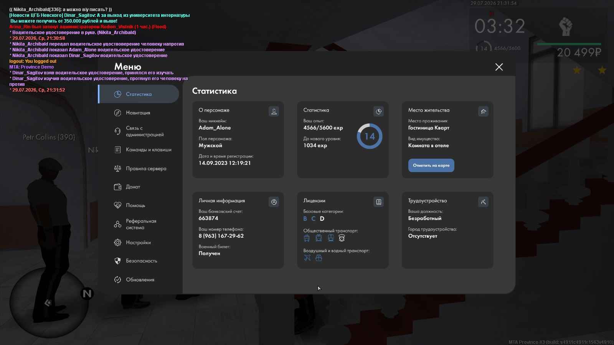614x345 pixels.
Task: Click the MTA: Province Demo chat line
Action: pos(31,67)
